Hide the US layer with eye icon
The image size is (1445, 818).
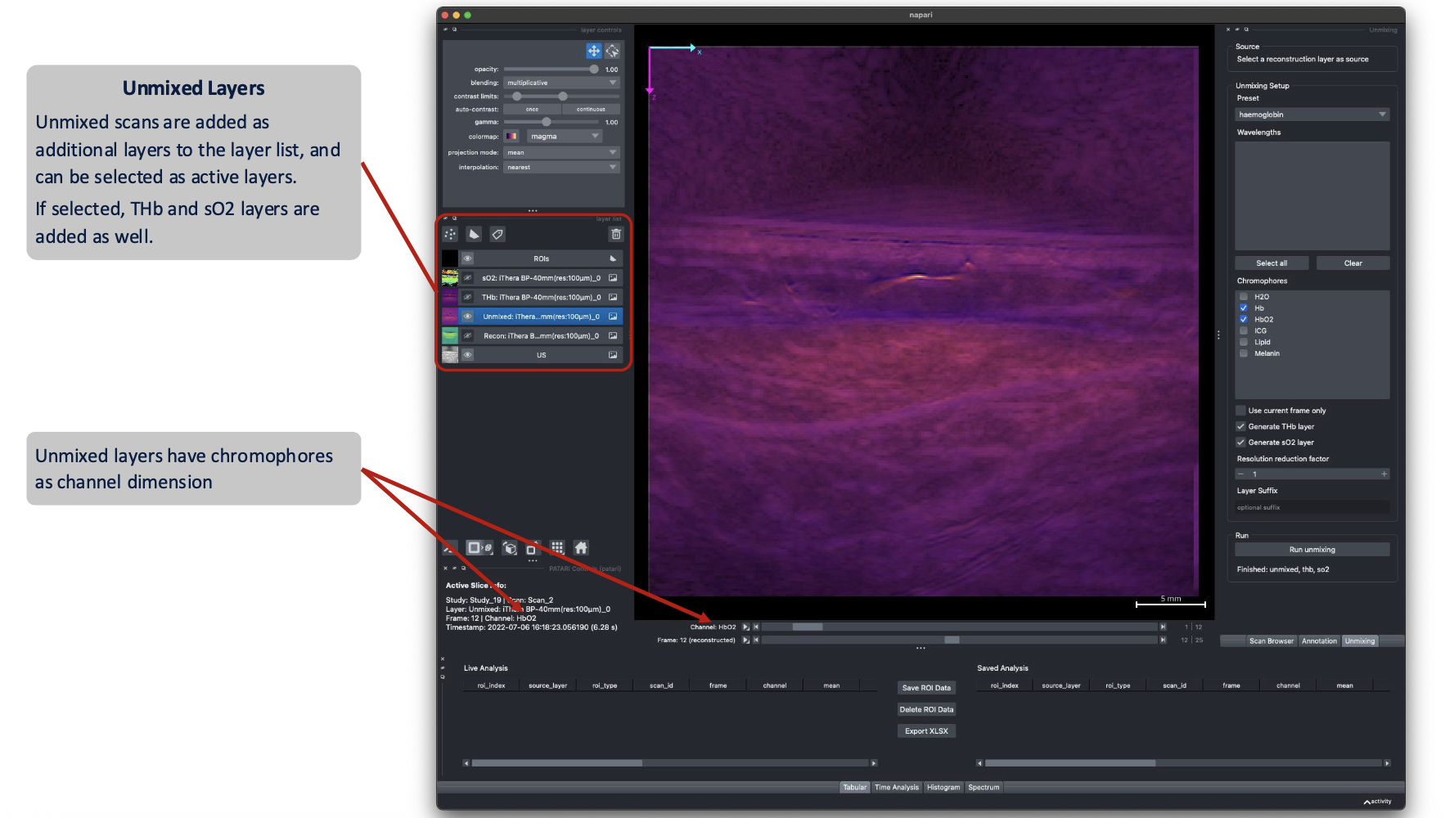click(x=468, y=355)
